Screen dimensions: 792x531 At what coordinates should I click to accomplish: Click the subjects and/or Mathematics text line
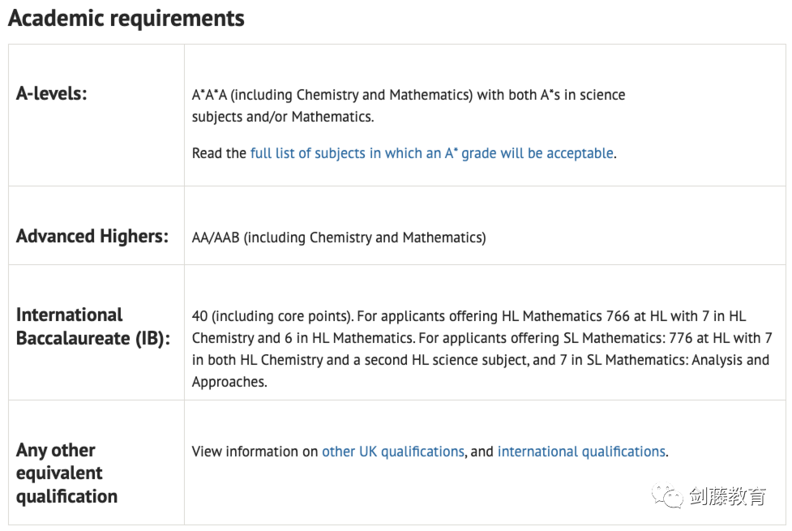click(x=283, y=117)
